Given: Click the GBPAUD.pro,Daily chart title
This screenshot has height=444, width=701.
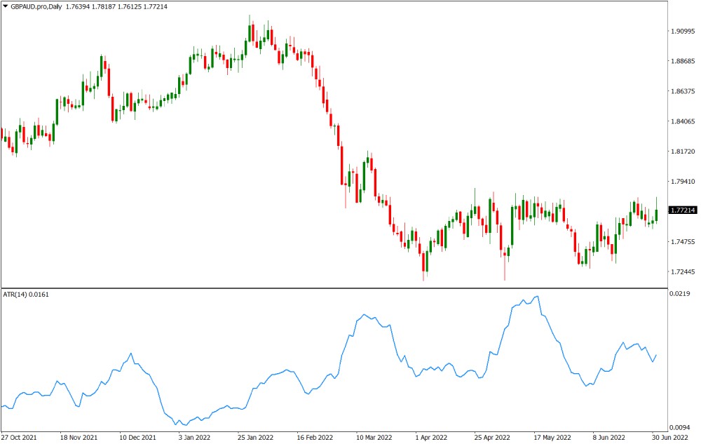Looking at the screenshot, I should 36,7.
